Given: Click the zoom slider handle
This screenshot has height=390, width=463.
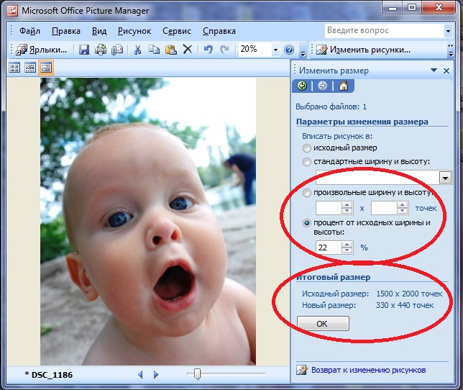Looking at the screenshot, I should point(198,373).
